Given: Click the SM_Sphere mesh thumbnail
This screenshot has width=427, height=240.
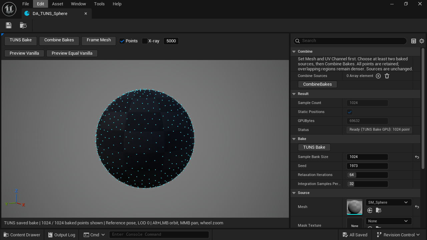Looking at the screenshot, I should (x=355, y=207).
